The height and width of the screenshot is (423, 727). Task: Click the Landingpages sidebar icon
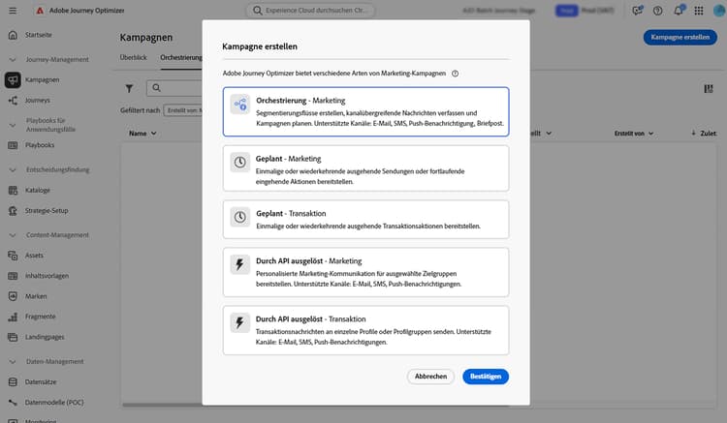(13, 337)
